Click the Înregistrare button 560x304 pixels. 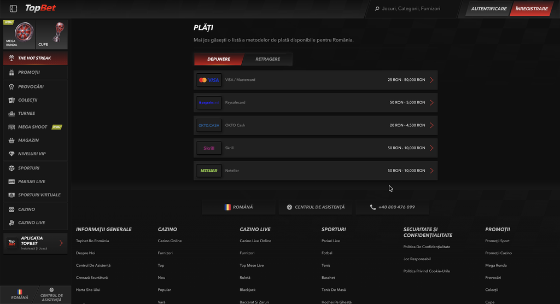(x=532, y=9)
